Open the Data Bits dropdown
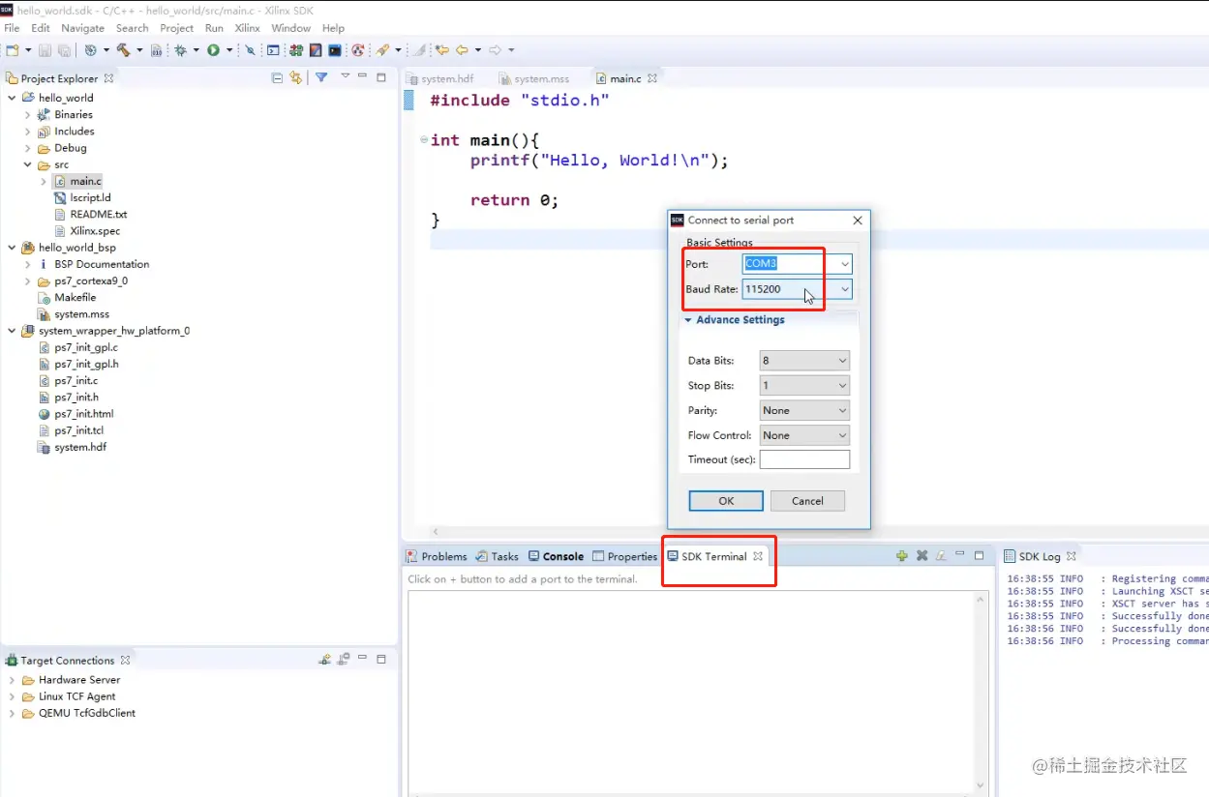 (x=842, y=361)
